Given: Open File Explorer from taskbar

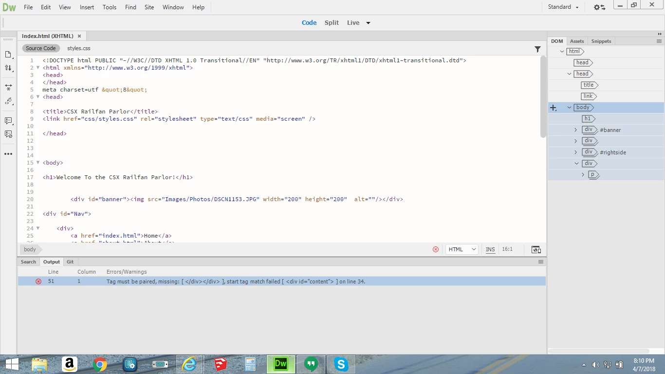Looking at the screenshot, I should [x=39, y=364].
